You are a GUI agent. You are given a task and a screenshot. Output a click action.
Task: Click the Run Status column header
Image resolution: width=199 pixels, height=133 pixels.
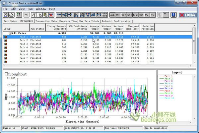[x=37, y=27]
